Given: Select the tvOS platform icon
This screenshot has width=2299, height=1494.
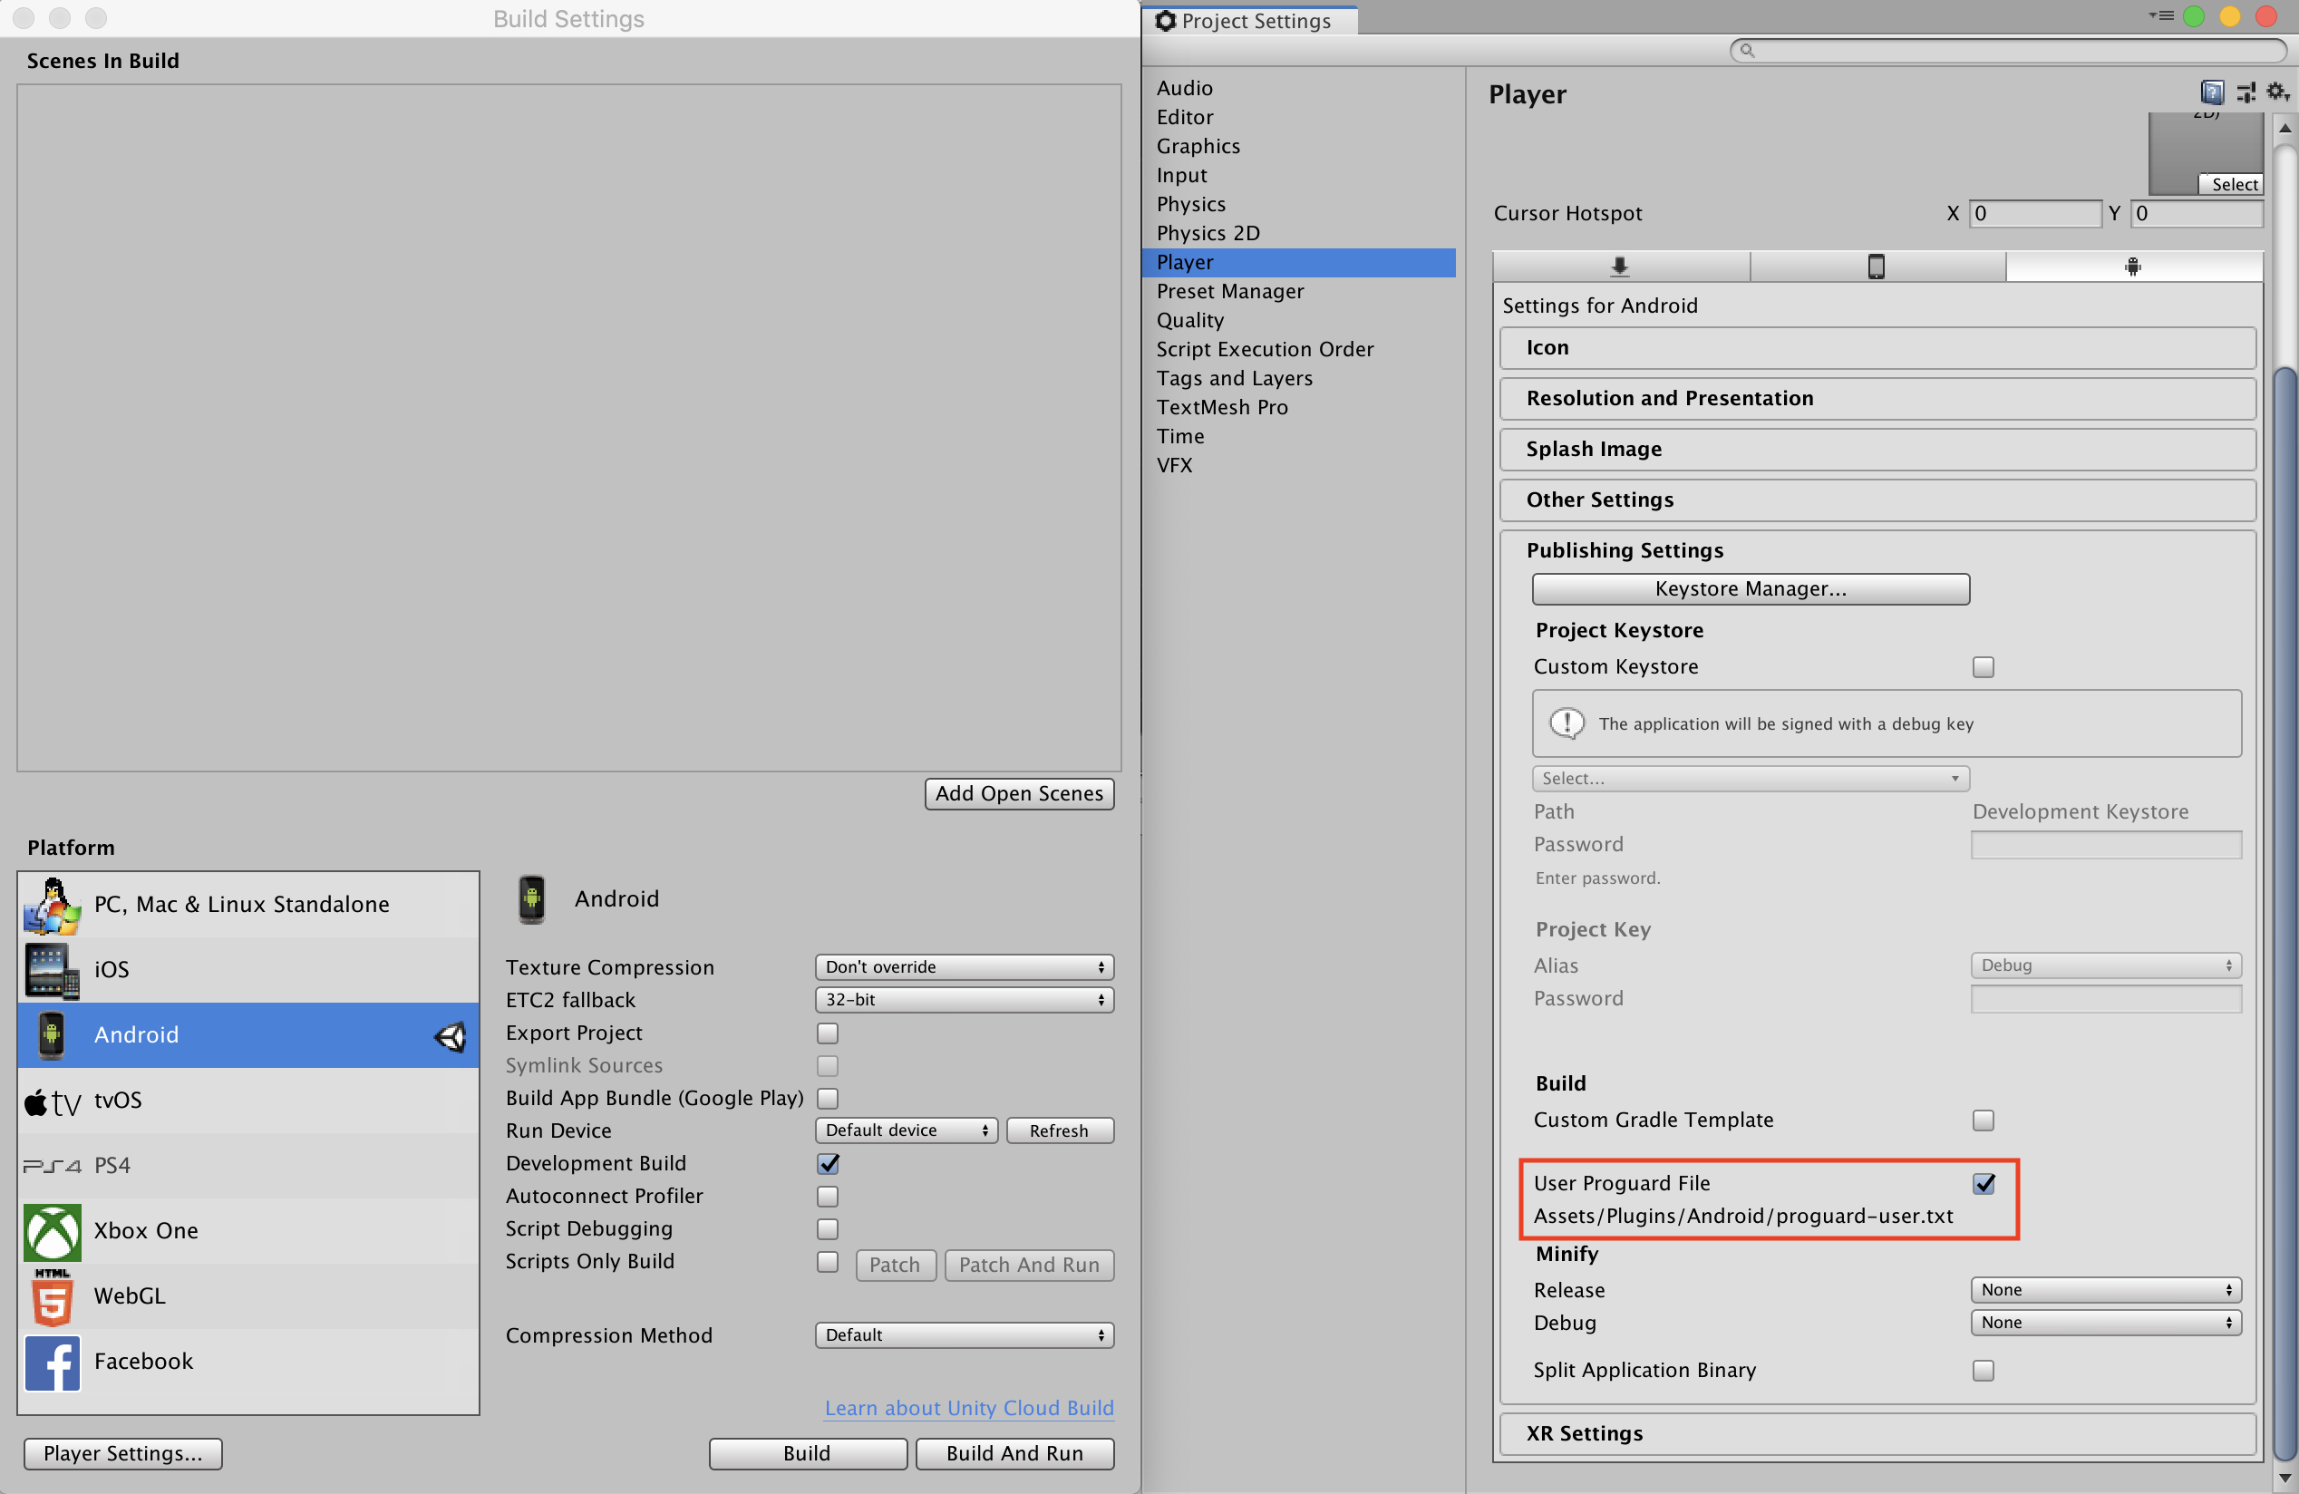Looking at the screenshot, I should click(49, 1101).
